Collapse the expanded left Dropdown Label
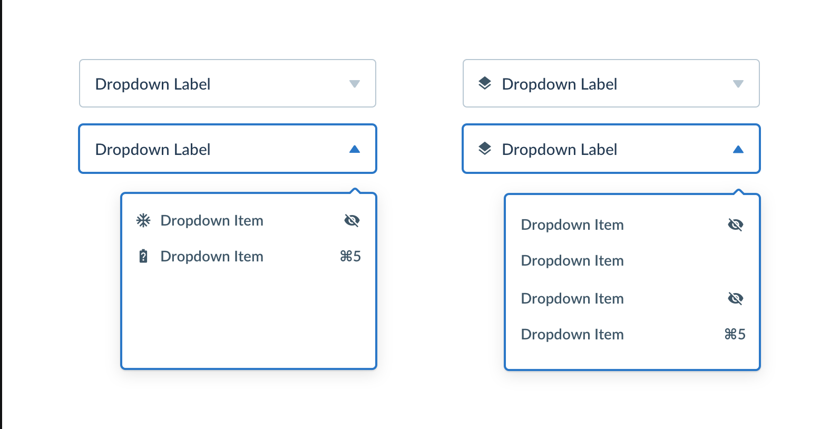Viewport: 840px width, 429px height. coord(227,149)
